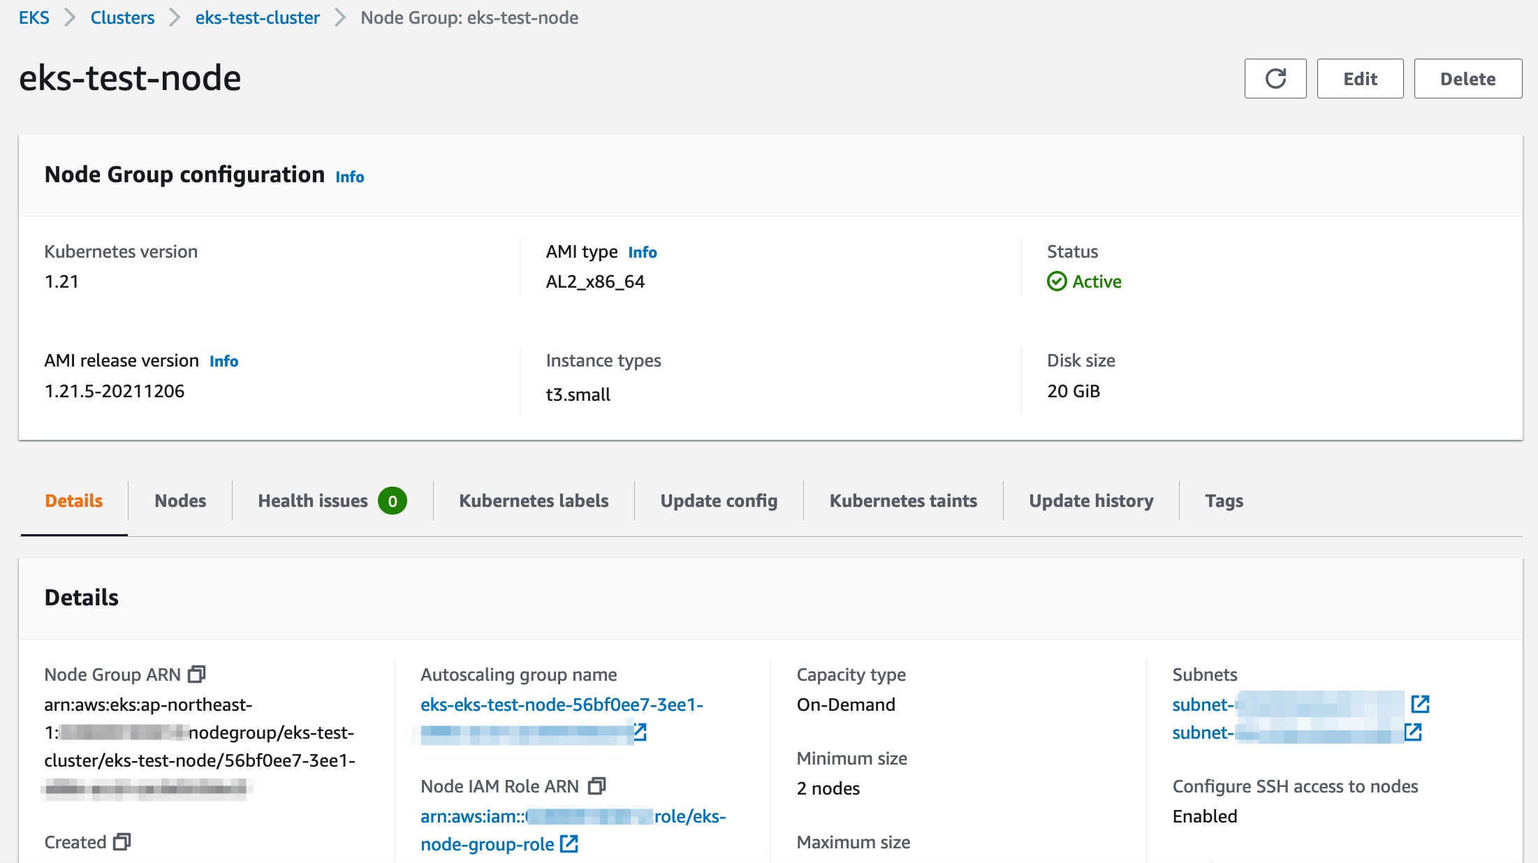
Task: Open second subnet external link icon
Action: pyautogui.click(x=1413, y=732)
